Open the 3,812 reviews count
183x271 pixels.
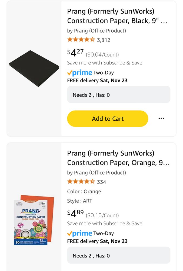[x=104, y=40]
